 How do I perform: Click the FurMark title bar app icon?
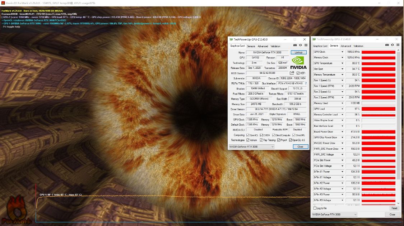[x=3, y=3]
